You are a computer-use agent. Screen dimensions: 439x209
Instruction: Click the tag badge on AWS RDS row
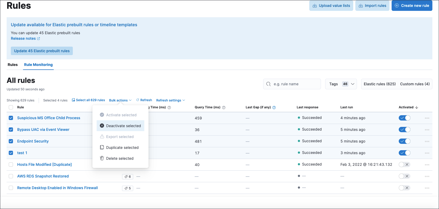coord(128,177)
